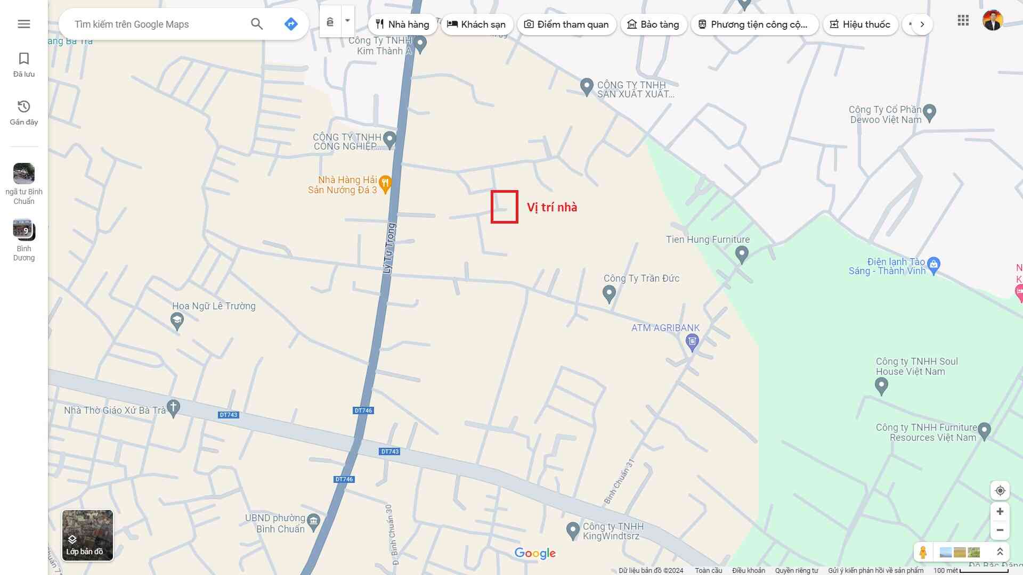
Task: Open the Google apps grid
Action: (963, 21)
